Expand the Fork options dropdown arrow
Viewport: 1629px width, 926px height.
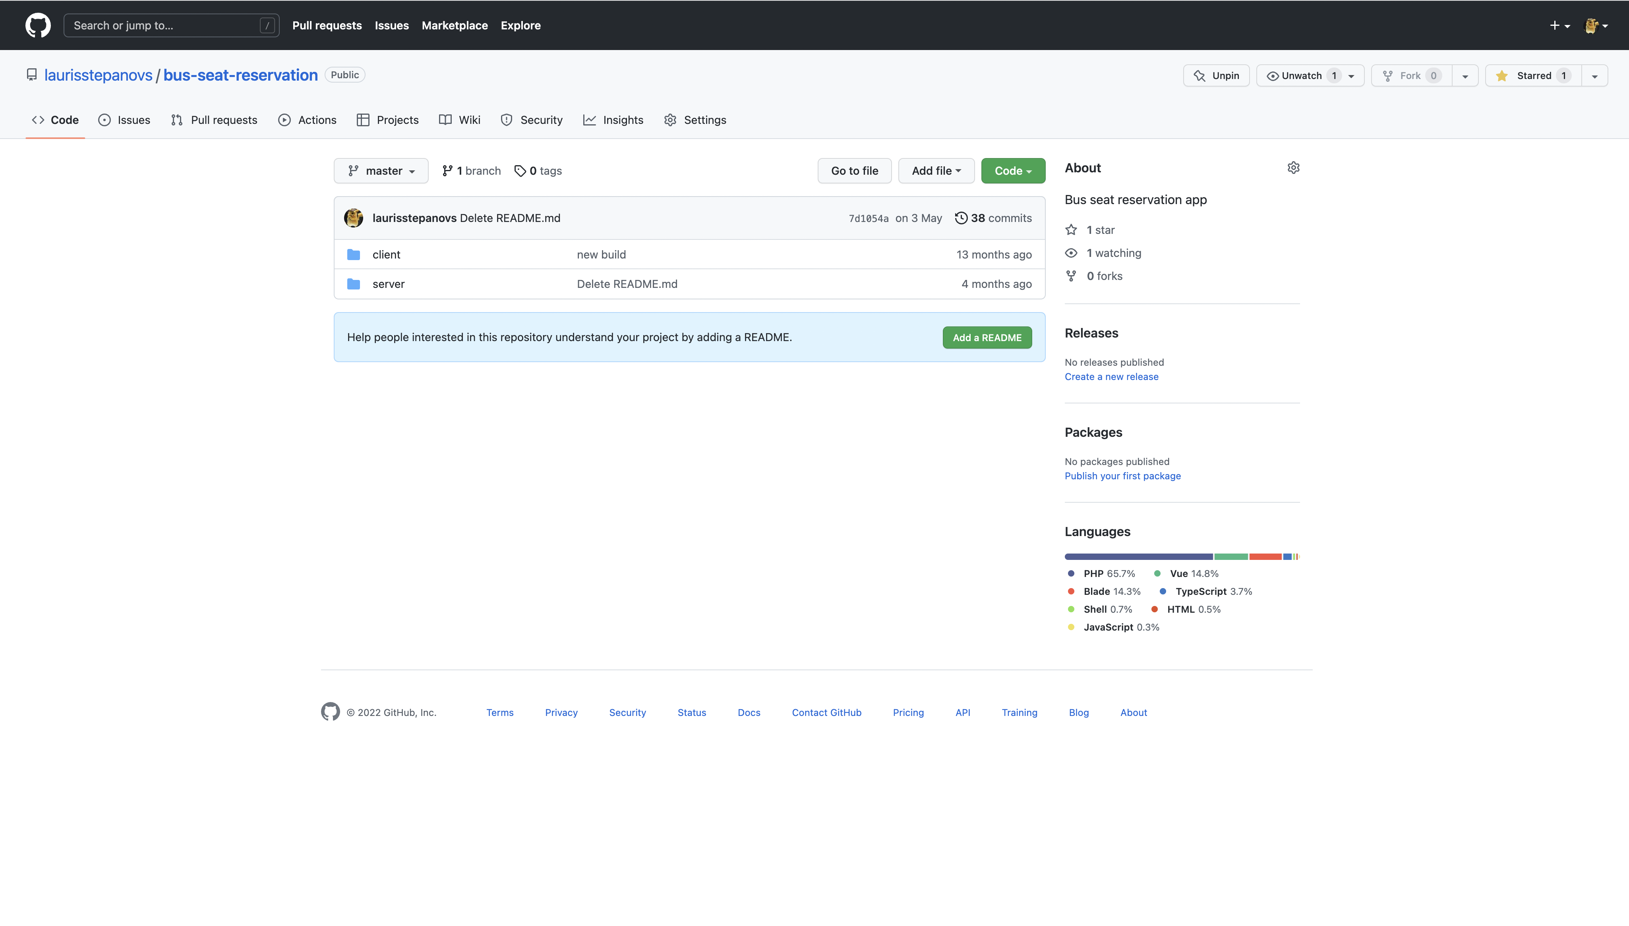(1465, 76)
